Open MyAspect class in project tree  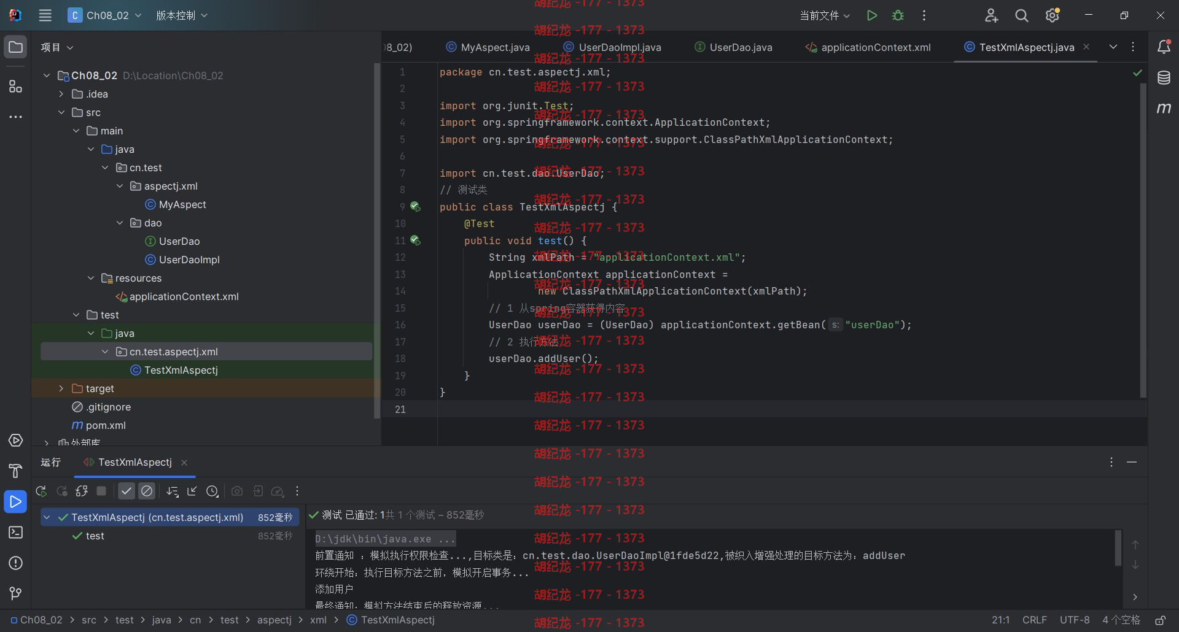coord(175,204)
